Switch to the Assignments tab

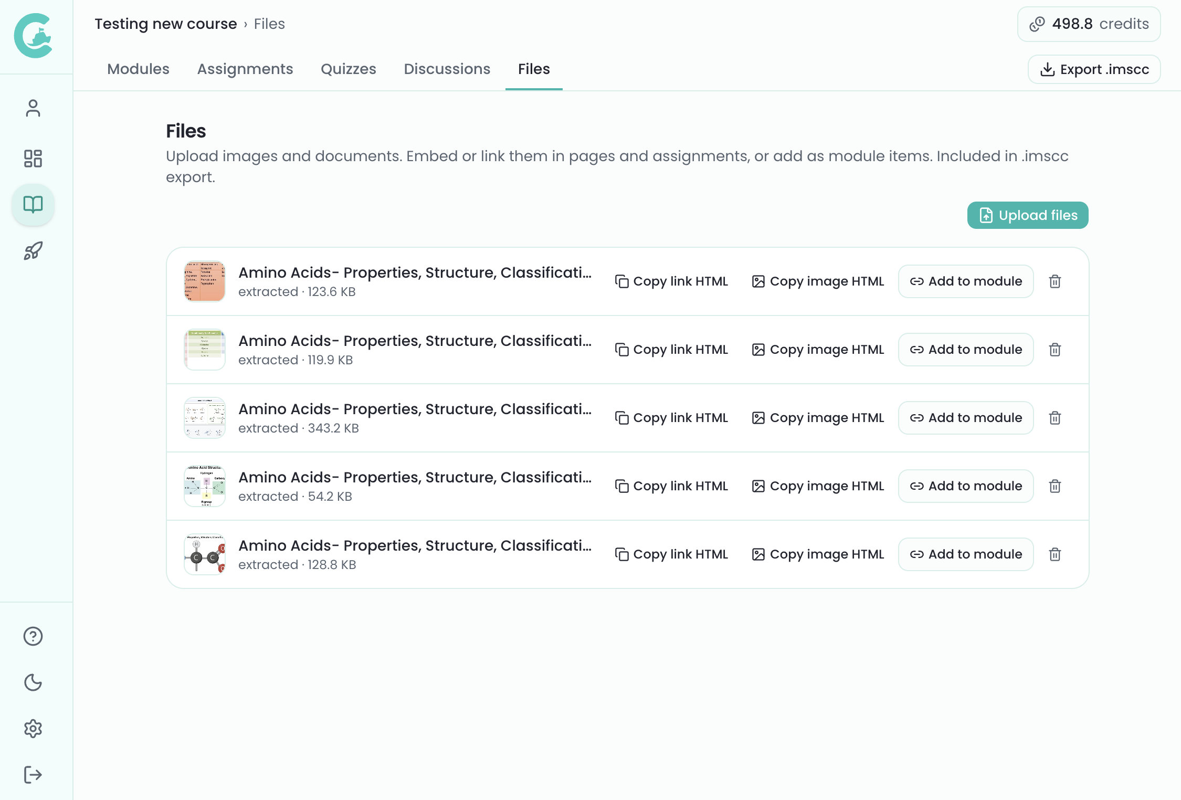pos(245,69)
